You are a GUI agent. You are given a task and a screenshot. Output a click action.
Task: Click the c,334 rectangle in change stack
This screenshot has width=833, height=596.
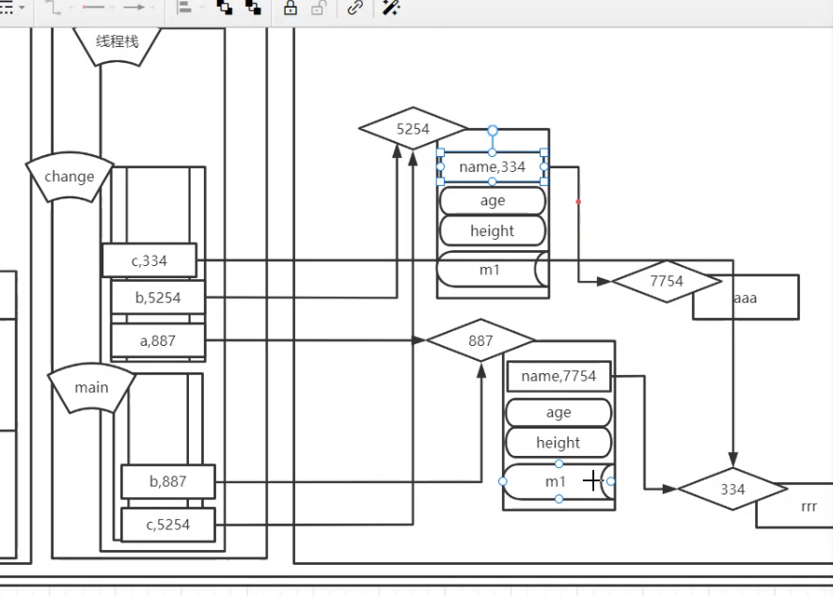(149, 260)
